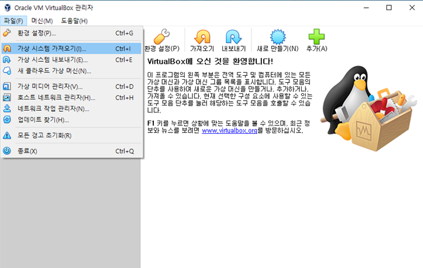Choose 환경 설정(P)... from File menu
Viewport: 423px width, 268px height.
click(x=71, y=33)
